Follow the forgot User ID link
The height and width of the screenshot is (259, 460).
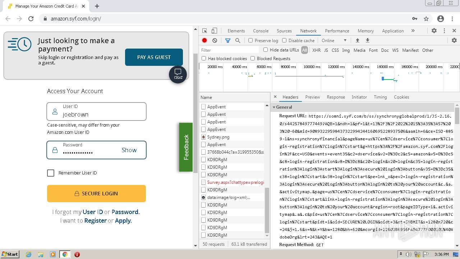click(93, 212)
